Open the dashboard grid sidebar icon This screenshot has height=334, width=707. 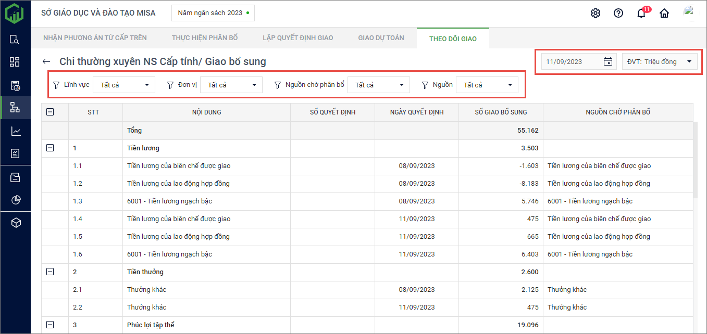click(15, 62)
